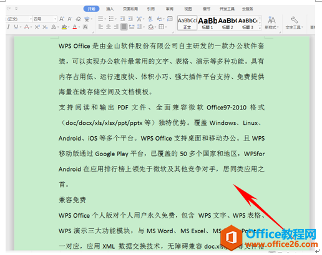Open font color dropdown arrow

coord(79,27)
